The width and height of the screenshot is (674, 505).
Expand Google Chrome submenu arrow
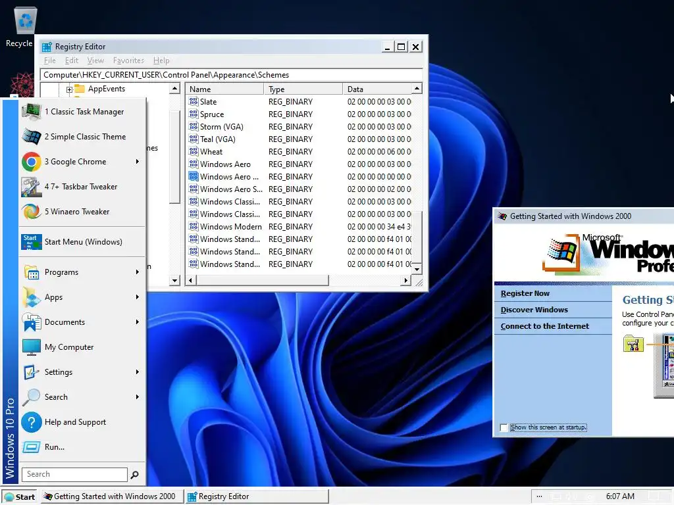138,162
